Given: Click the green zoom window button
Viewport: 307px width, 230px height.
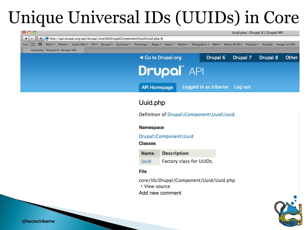Looking at the screenshot, I should pyautogui.click(x=34, y=32).
